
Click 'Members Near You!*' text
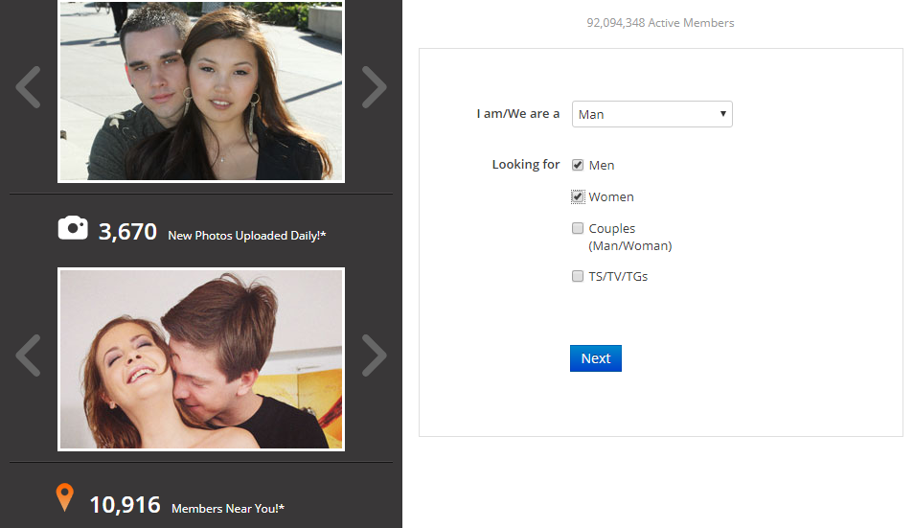pyautogui.click(x=228, y=509)
